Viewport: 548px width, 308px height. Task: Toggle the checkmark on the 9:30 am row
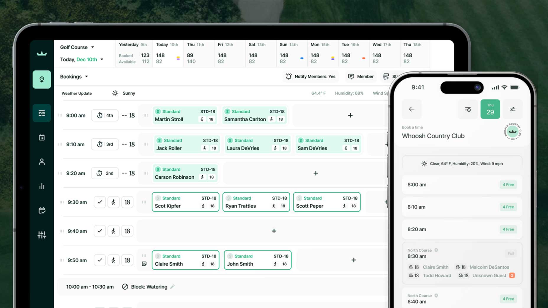click(100, 202)
